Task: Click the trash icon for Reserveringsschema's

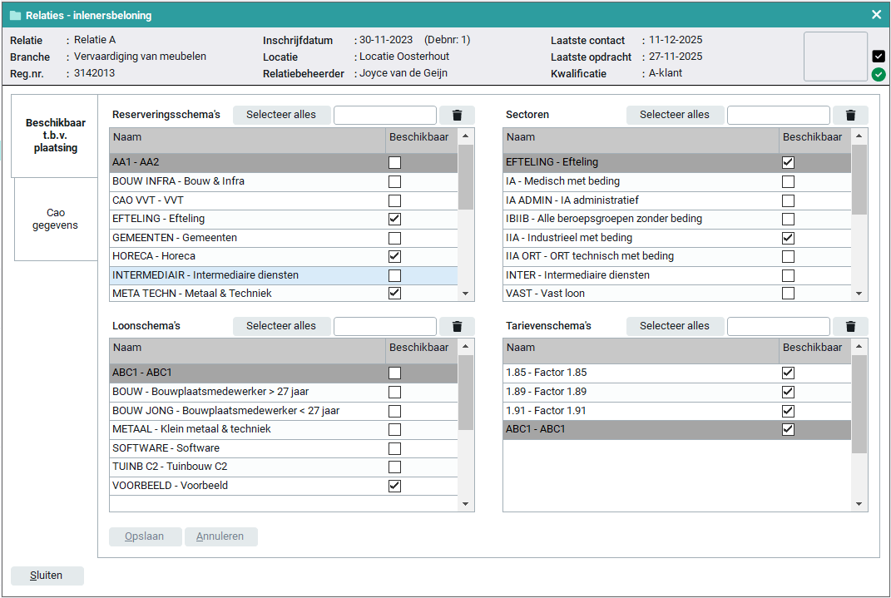Action: tap(457, 115)
